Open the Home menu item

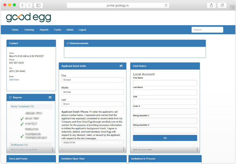click(15, 30)
